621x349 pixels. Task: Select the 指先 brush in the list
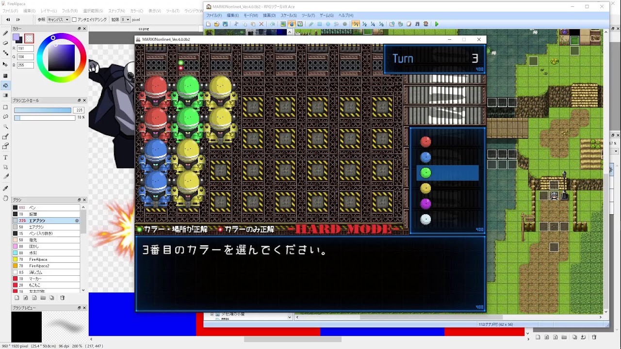[47, 240]
